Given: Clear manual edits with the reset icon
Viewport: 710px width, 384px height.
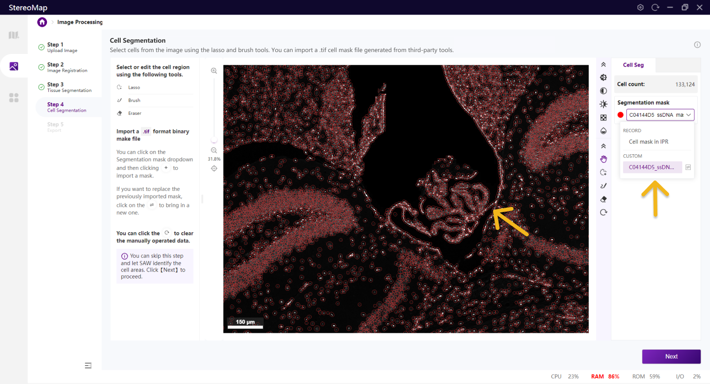Looking at the screenshot, I should pos(603,212).
